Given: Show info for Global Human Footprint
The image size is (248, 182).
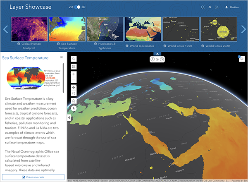Looking at the screenshot, I should click(19, 44).
